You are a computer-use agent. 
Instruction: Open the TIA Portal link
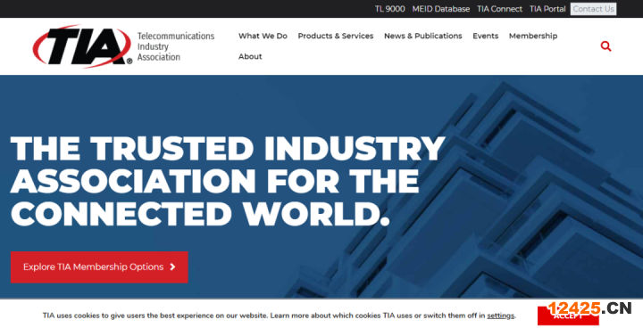click(x=547, y=9)
